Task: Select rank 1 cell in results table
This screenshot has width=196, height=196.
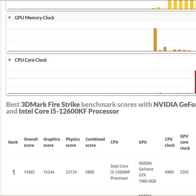Action: coord(13,172)
